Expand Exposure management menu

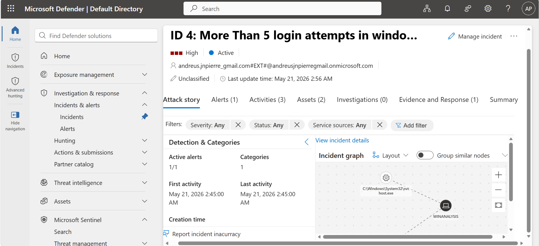(x=145, y=75)
